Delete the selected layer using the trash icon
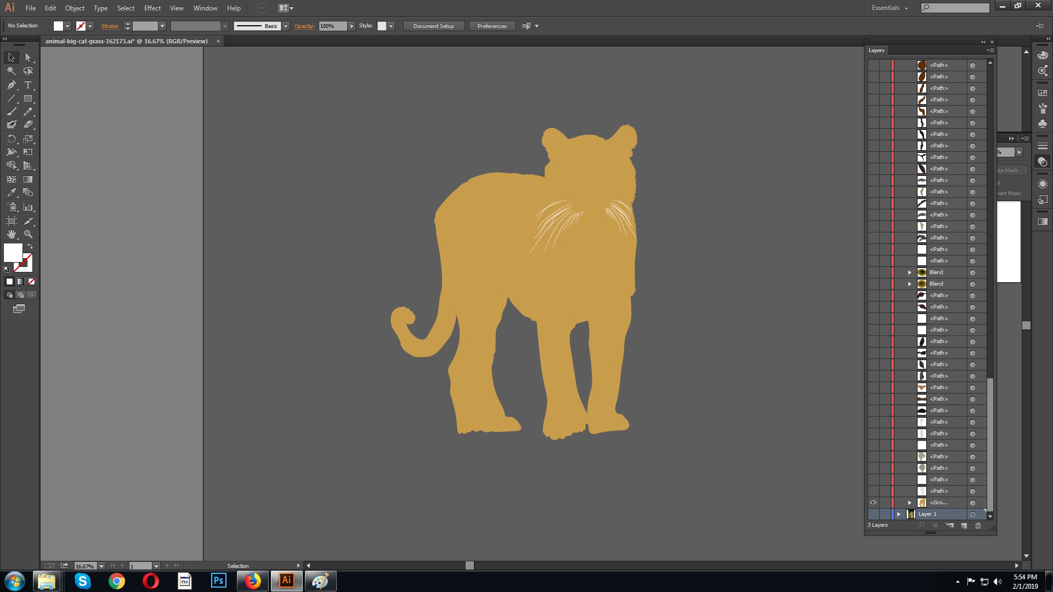This screenshot has height=592, width=1053. point(978,525)
